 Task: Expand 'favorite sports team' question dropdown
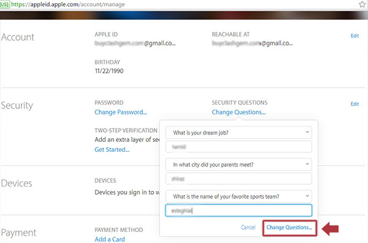[x=239, y=196]
